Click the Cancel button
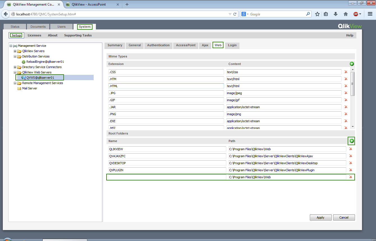This screenshot has width=376, height=241. 344,217
